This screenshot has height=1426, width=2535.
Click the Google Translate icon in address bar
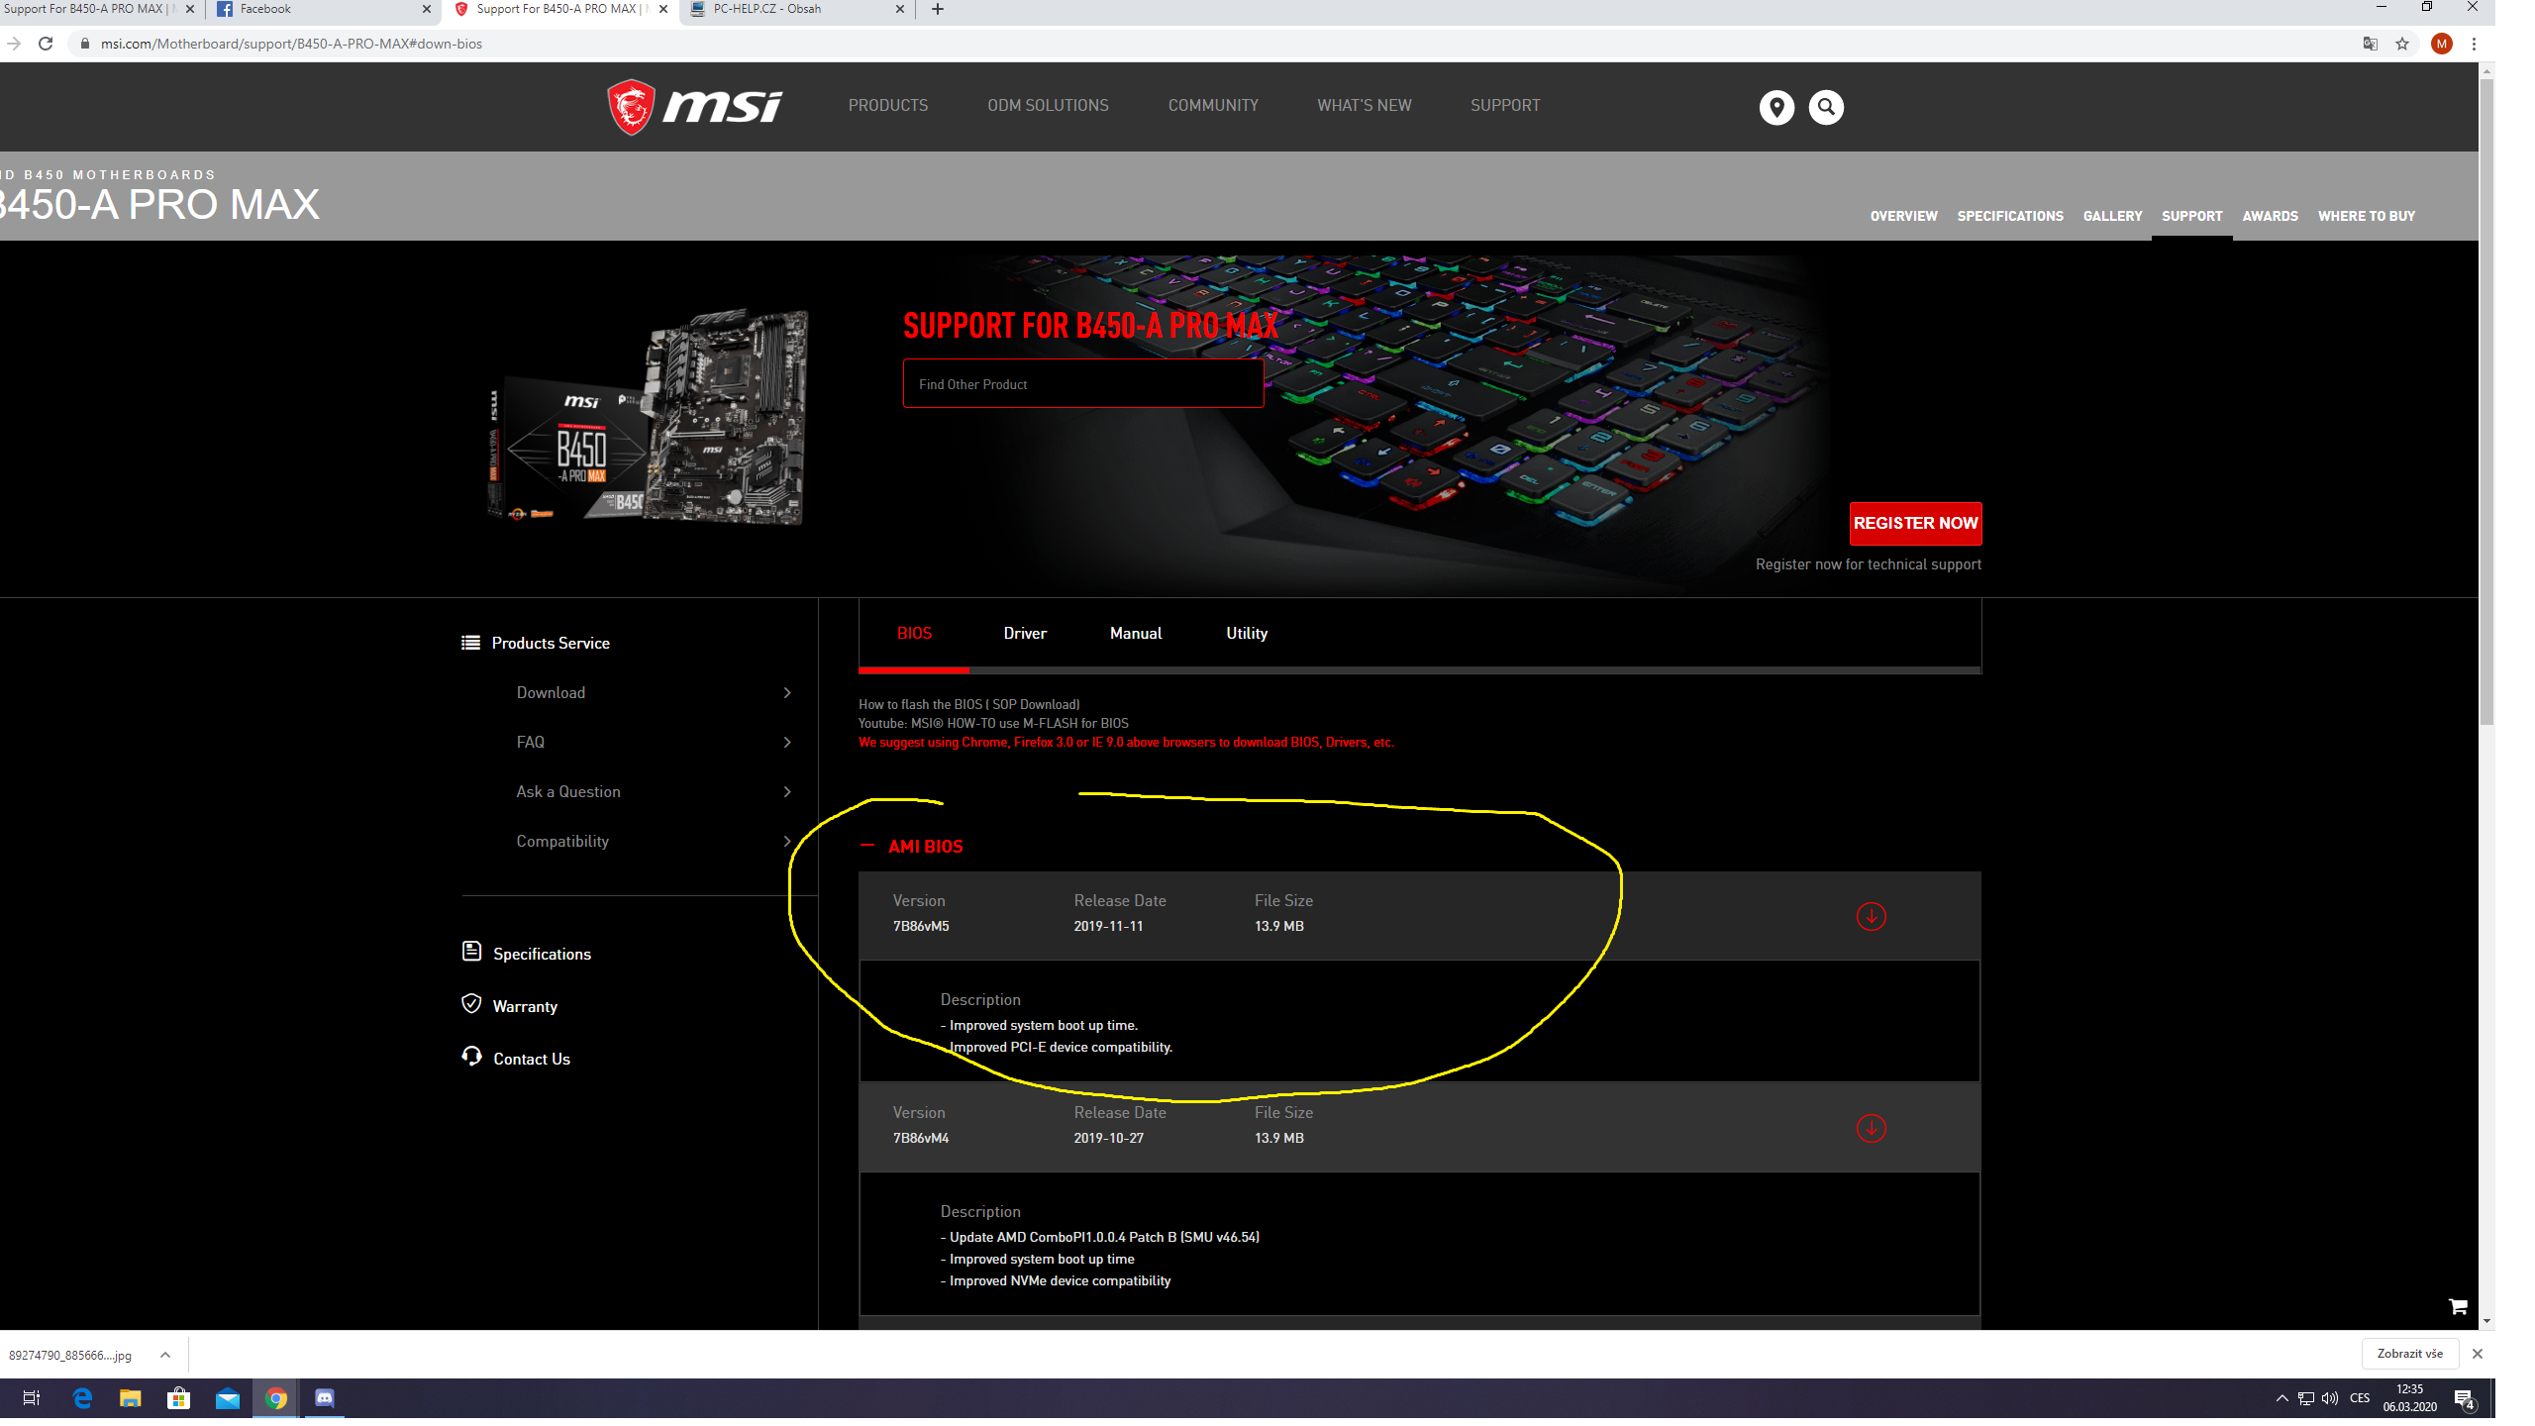click(x=2371, y=44)
